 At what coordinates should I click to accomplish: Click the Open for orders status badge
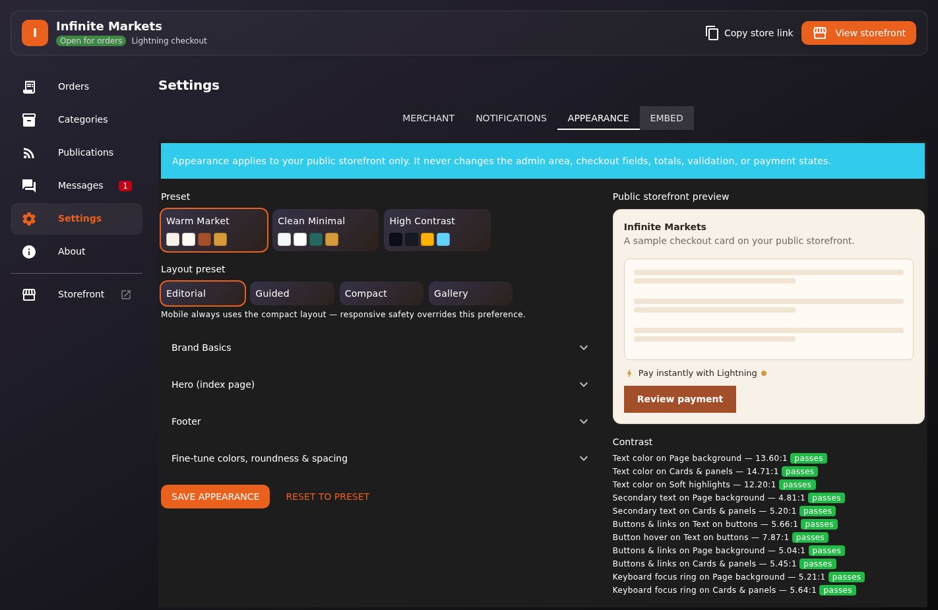91,41
